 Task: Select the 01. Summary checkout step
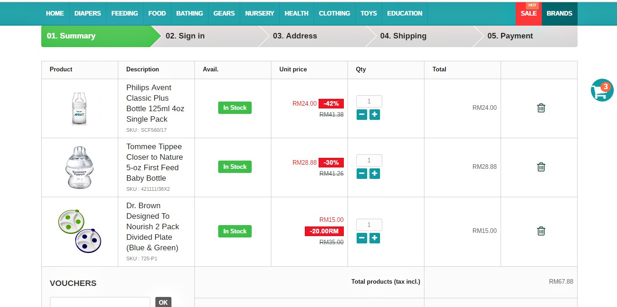click(96, 36)
